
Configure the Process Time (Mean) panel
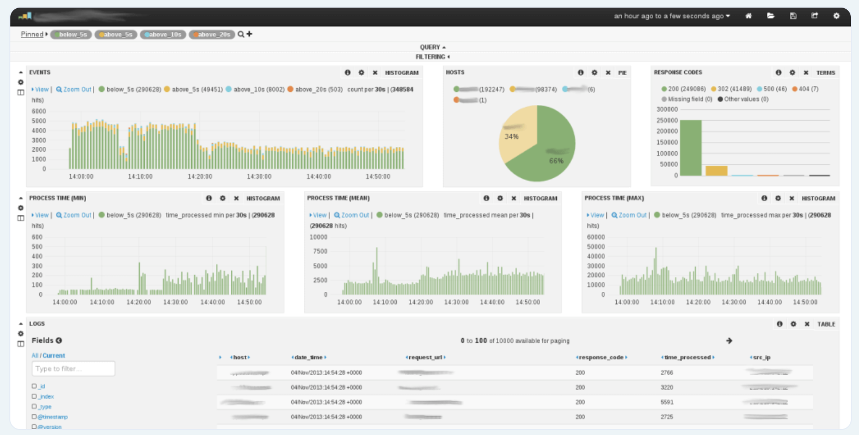pos(500,198)
